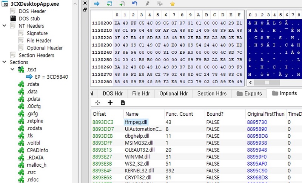Image resolution: width=302 pixels, height=183 pixels.
Task: Click thunk value 8895C90
Action: tap(257, 171)
